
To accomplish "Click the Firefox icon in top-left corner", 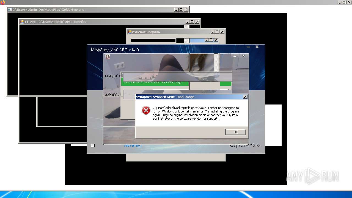I will [3, 2].
